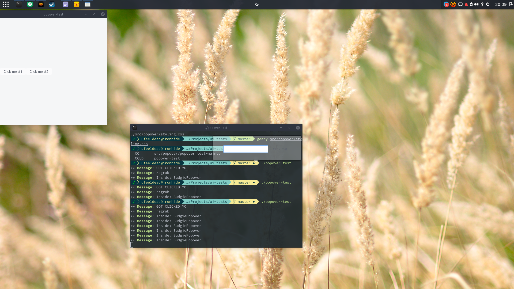The image size is (514, 289).
Task: Click the "Click me #2" button
Action: (x=39, y=71)
